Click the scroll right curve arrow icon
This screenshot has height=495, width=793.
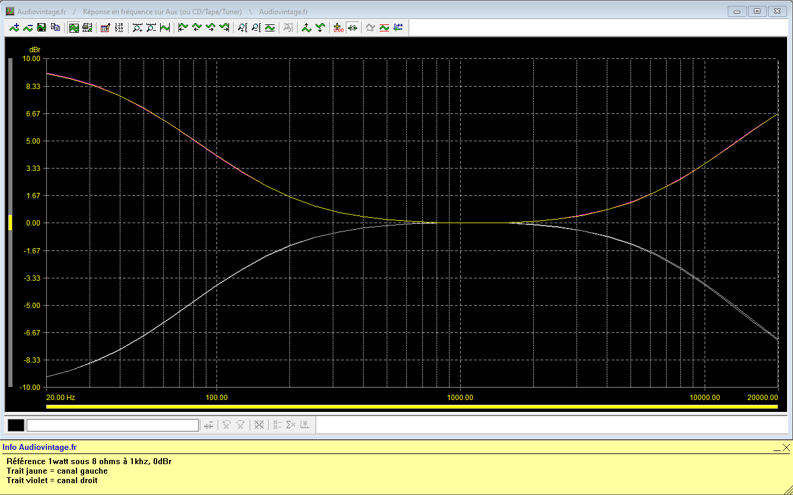click(x=210, y=27)
